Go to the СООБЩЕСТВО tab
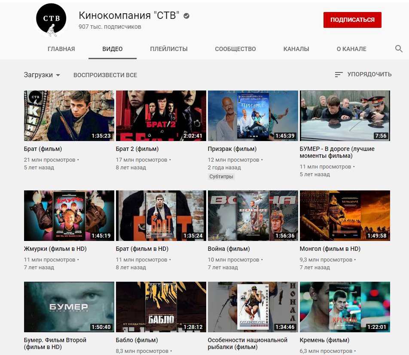Image resolution: width=409 pixels, height=355 pixels. [235, 49]
